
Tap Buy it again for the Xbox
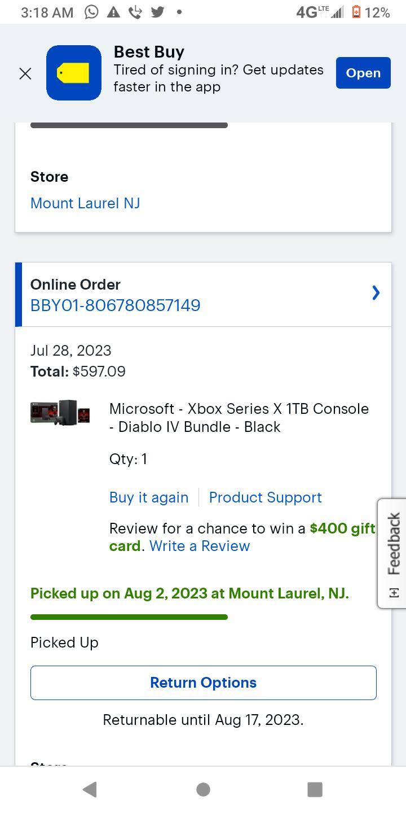pyautogui.click(x=148, y=497)
